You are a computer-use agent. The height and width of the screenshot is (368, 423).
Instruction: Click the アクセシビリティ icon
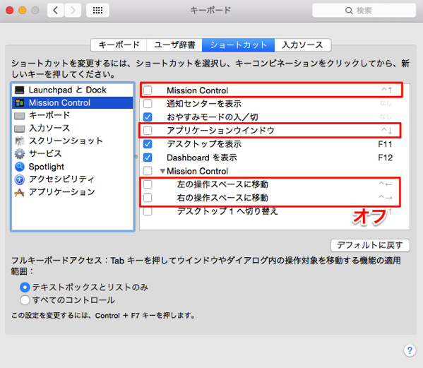(x=20, y=179)
